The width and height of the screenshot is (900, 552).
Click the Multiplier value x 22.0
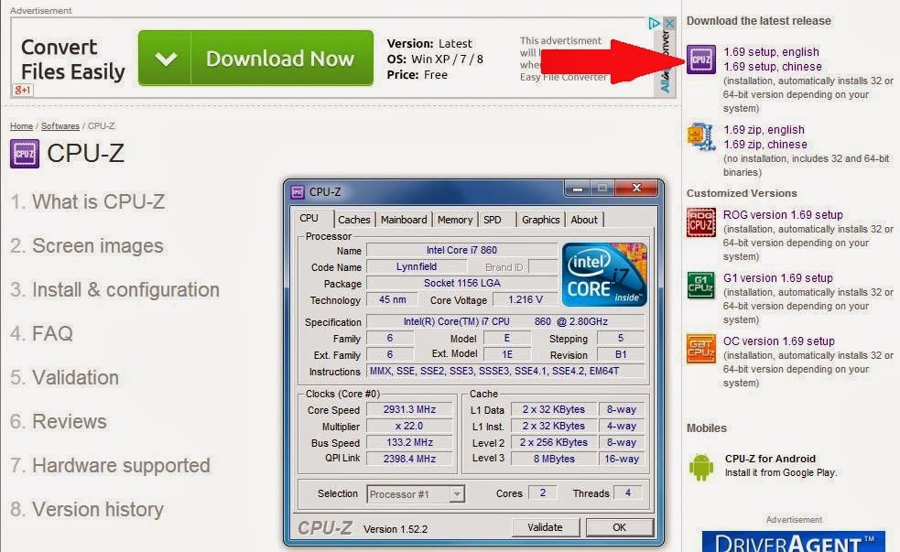pos(409,427)
